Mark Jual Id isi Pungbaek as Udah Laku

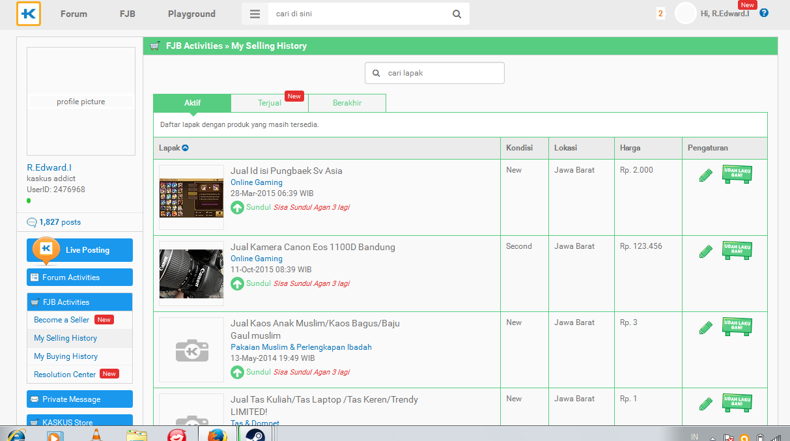(737, 175)
